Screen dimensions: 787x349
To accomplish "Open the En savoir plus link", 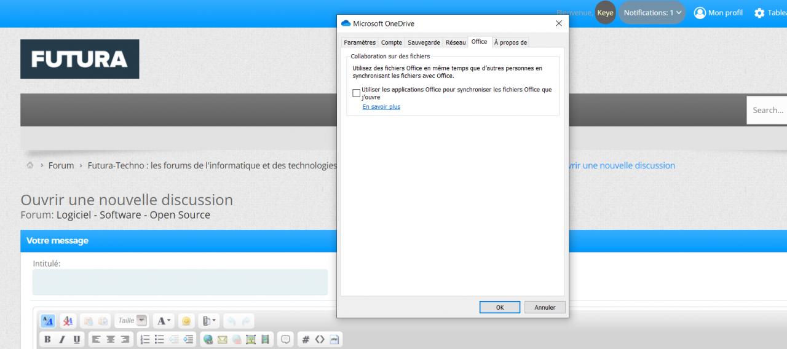I will [x=381, y=107].
